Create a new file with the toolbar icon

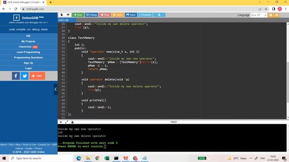62,15
